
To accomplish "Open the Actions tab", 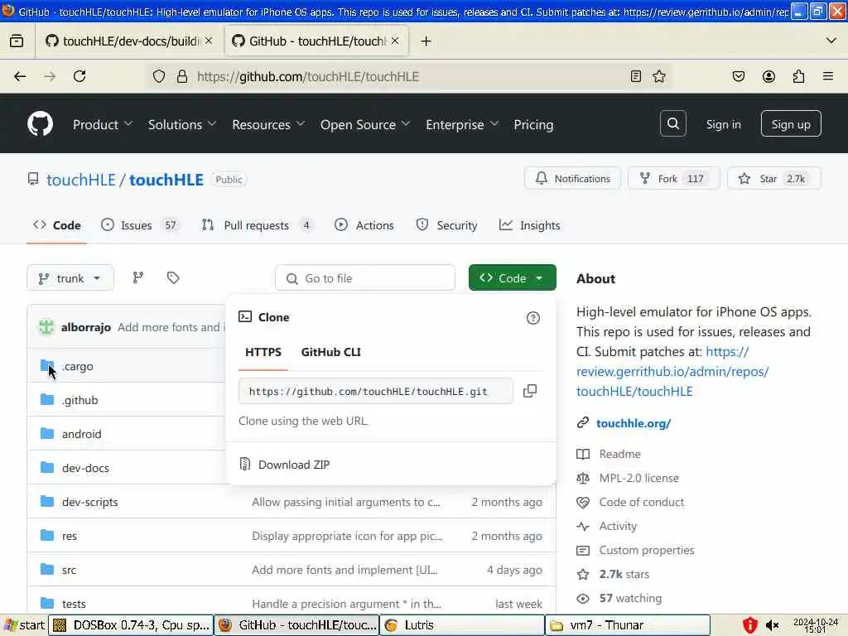I will (364, 225).
